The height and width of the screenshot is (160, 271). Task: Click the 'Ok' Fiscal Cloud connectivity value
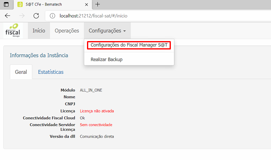click(82, 118)
